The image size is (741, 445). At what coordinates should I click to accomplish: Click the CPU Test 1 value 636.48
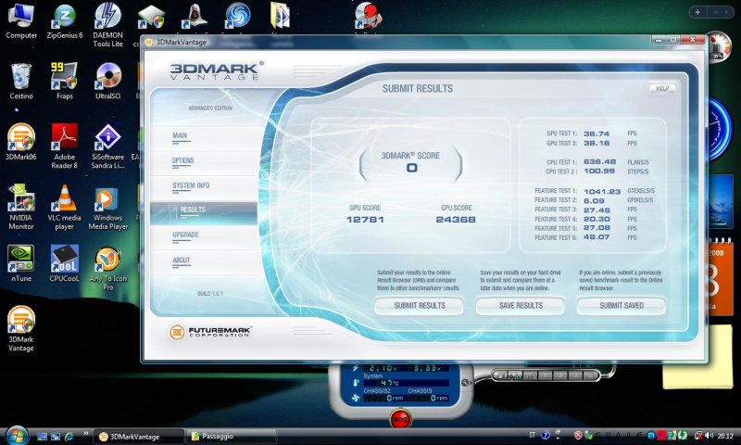[x=599, y=162]
